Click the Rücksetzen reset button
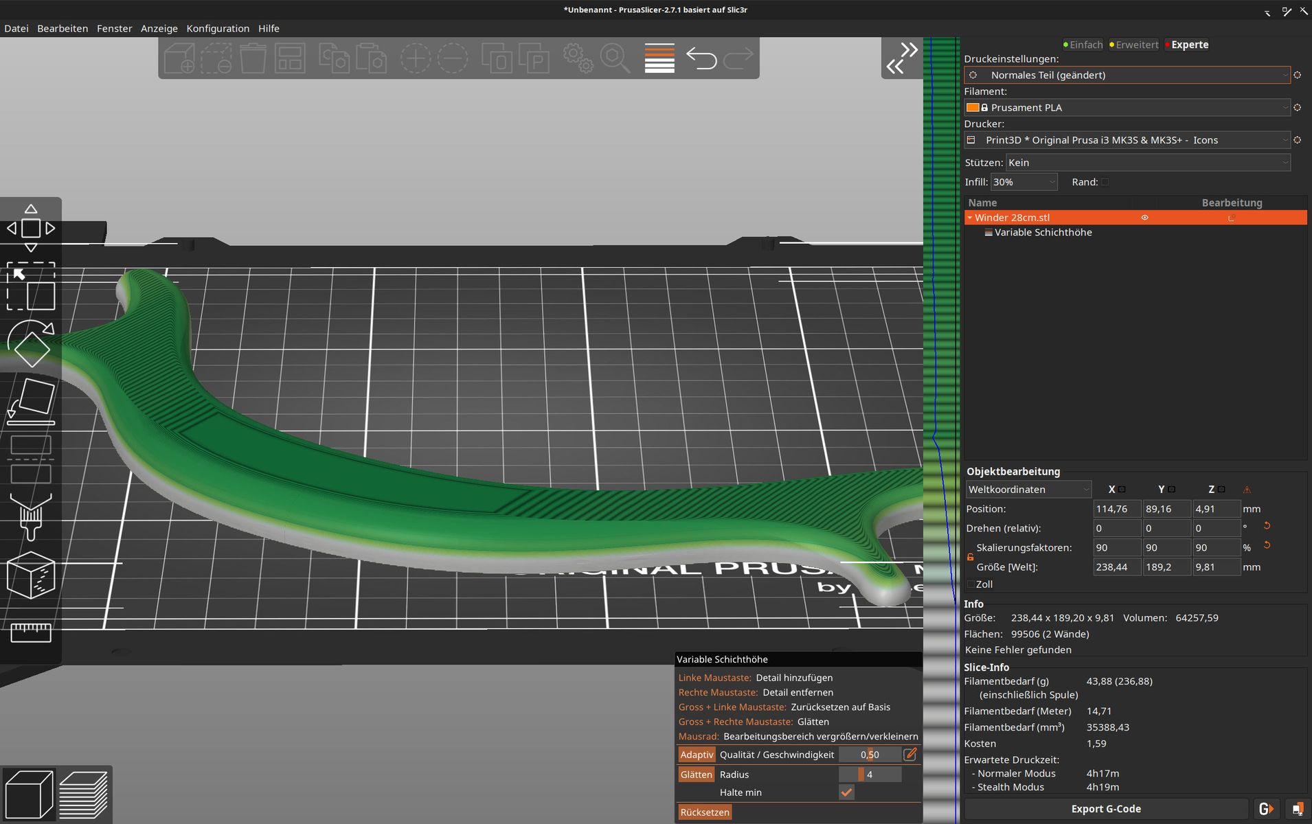 coord(705,812)
